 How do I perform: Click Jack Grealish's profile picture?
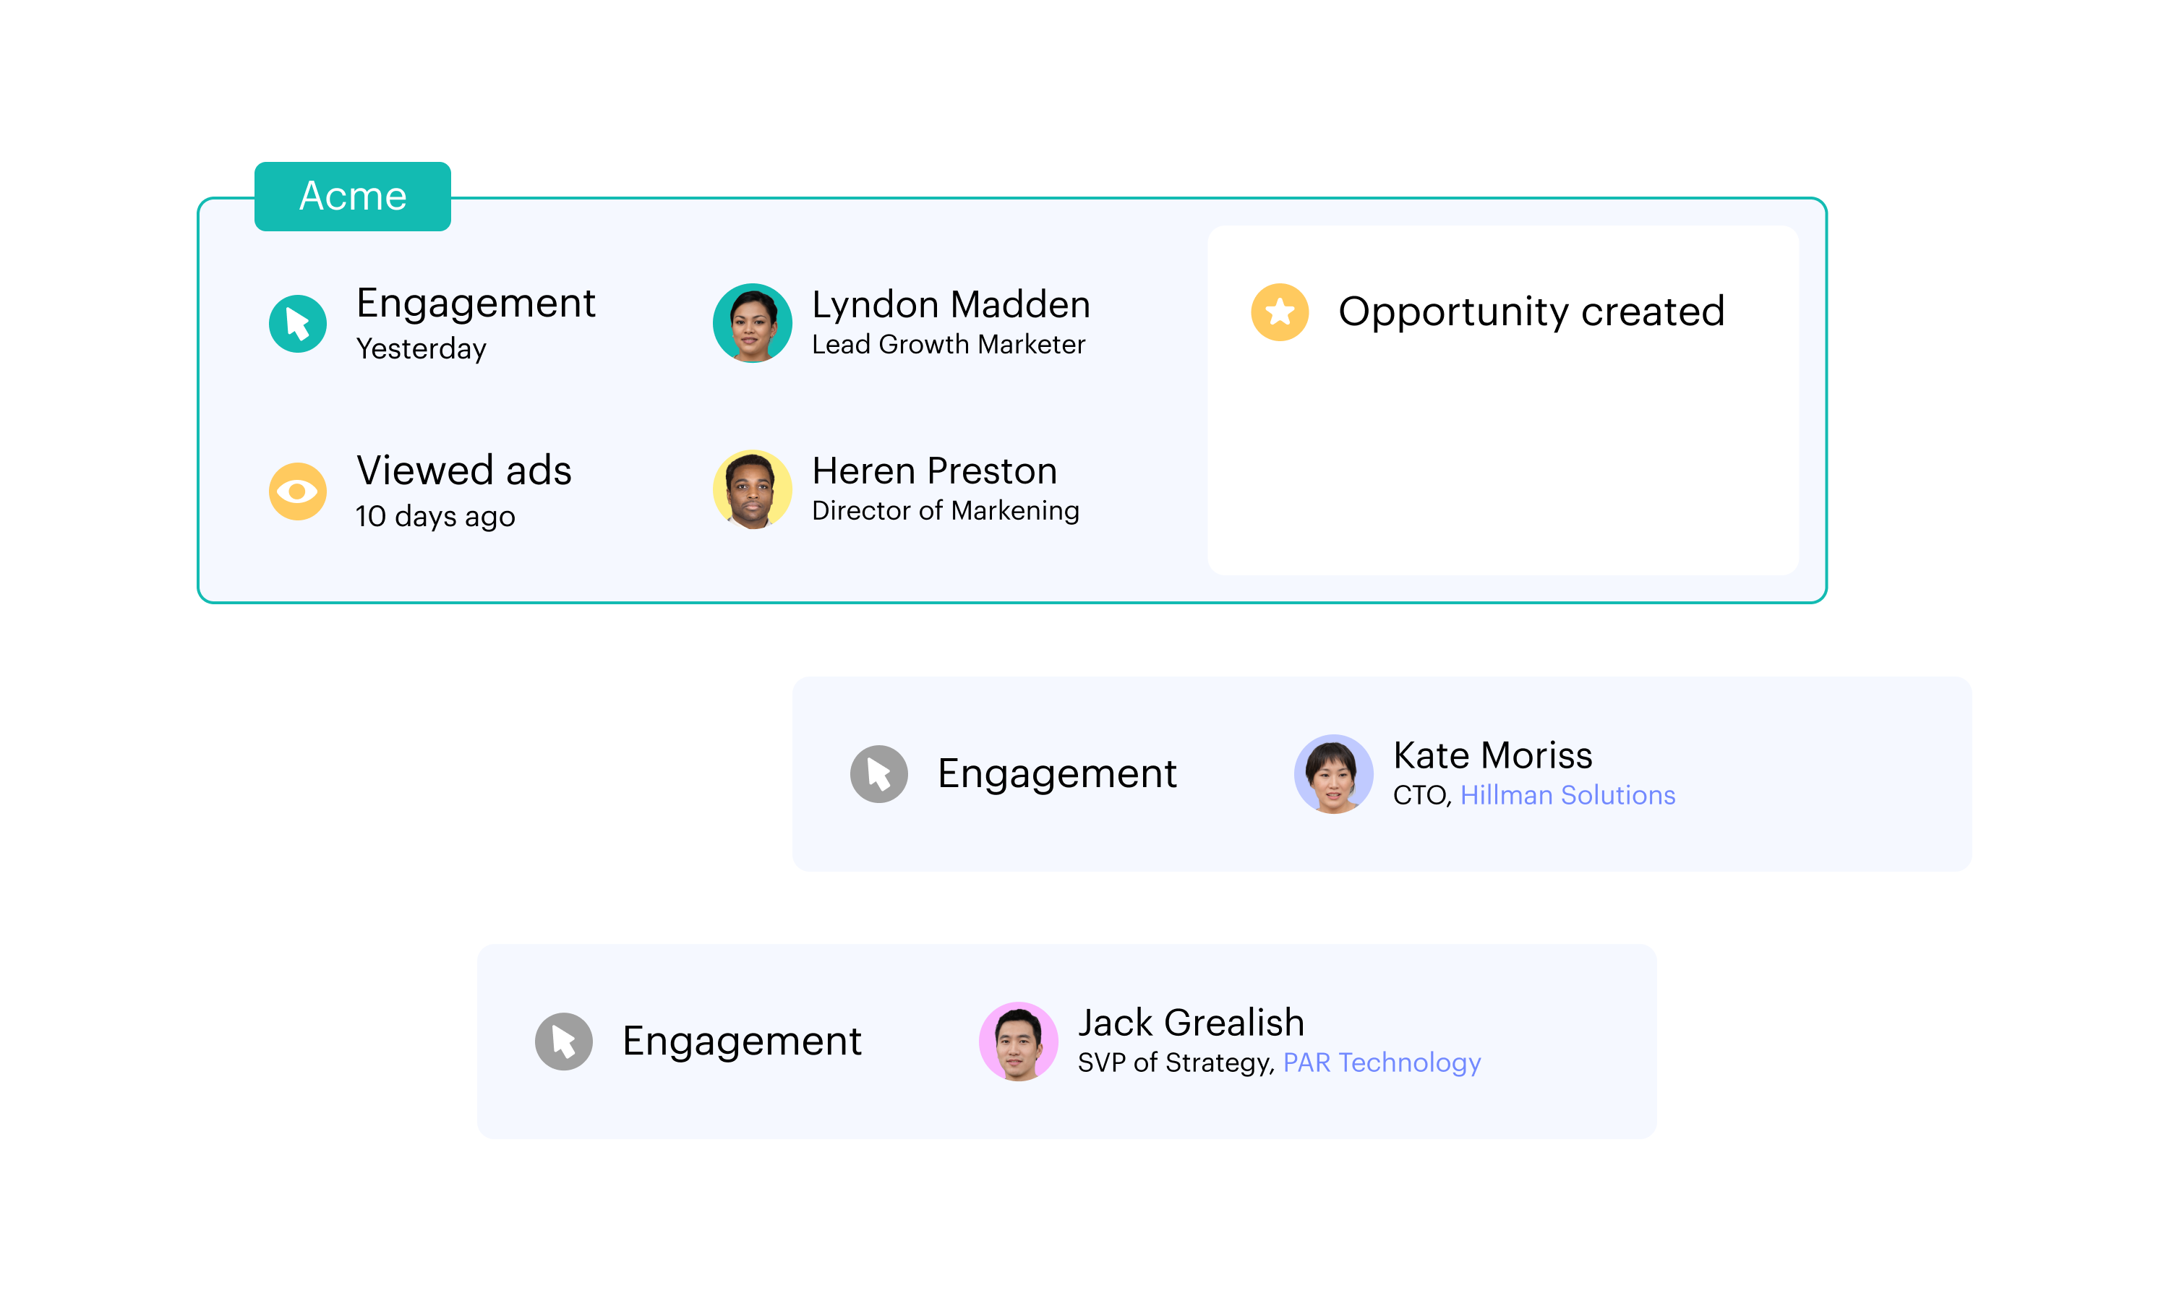(x=1018, y=1042)
